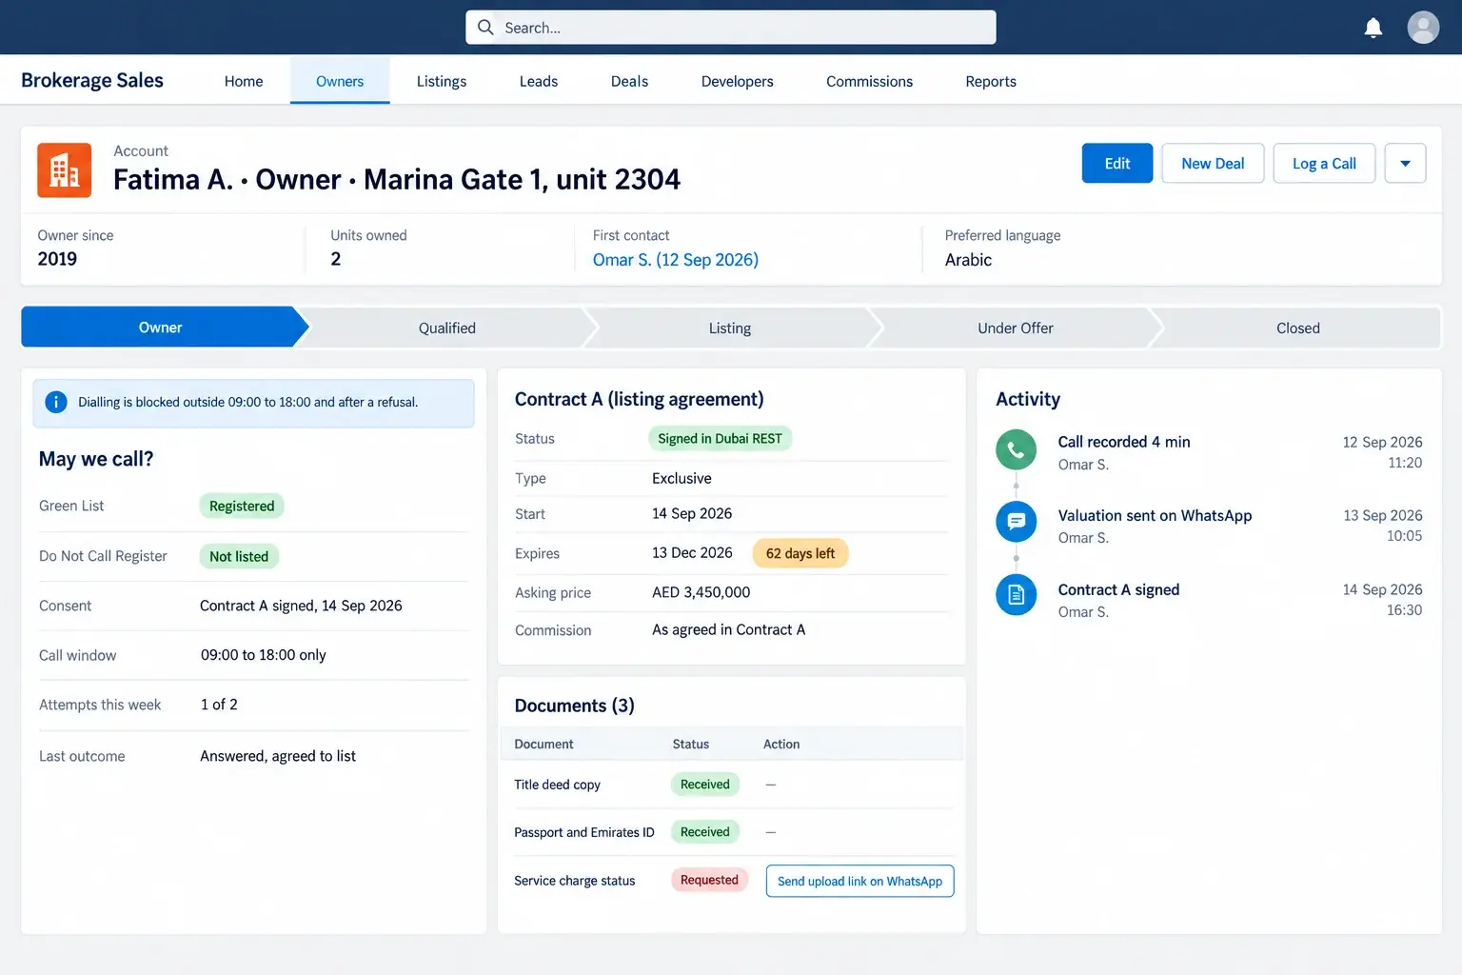Open the Reports tab
Viewport: 1462px width, 975px height.
(991, 81)
